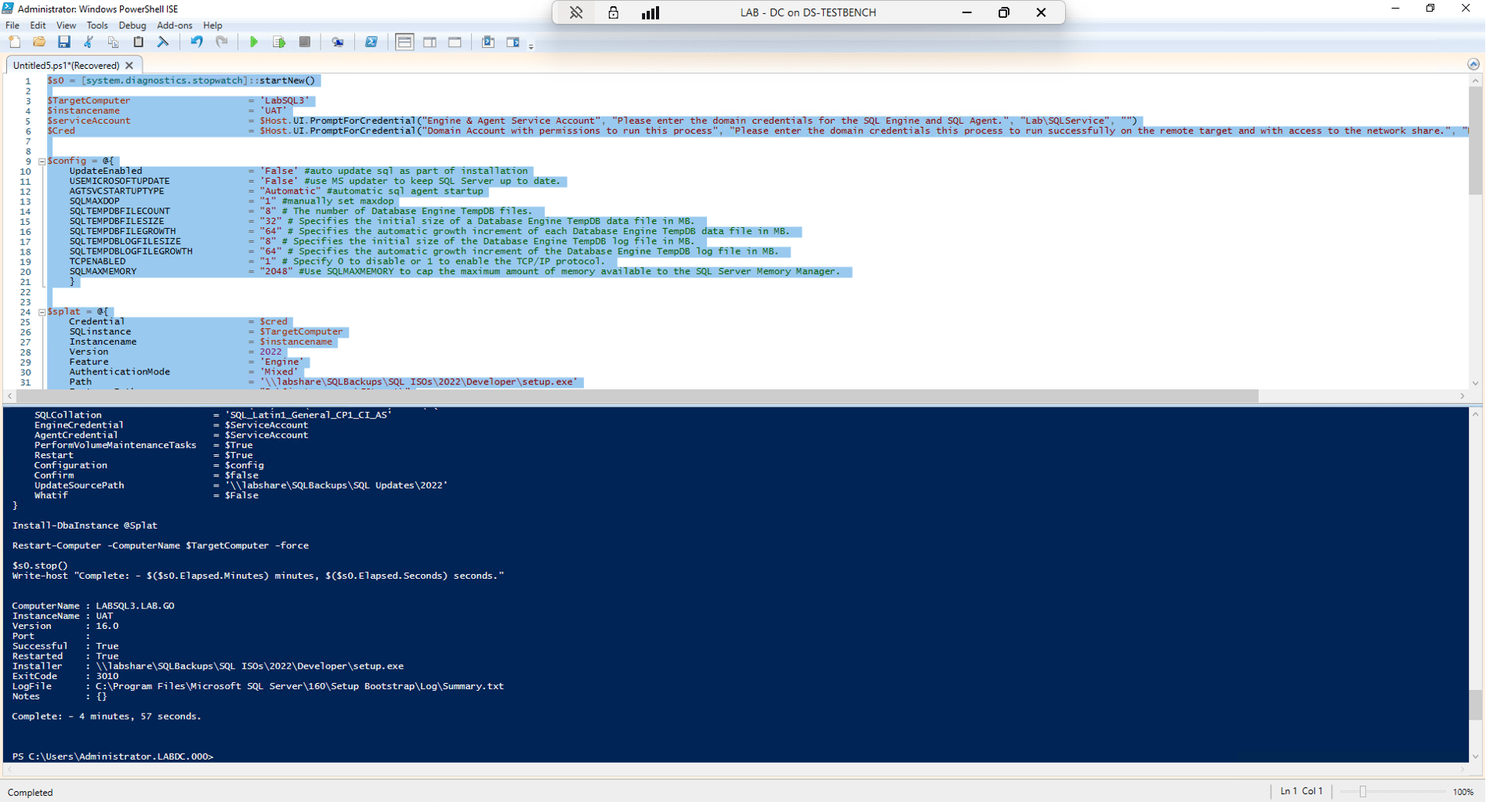Create a new script with the New icon

(14, 42)
